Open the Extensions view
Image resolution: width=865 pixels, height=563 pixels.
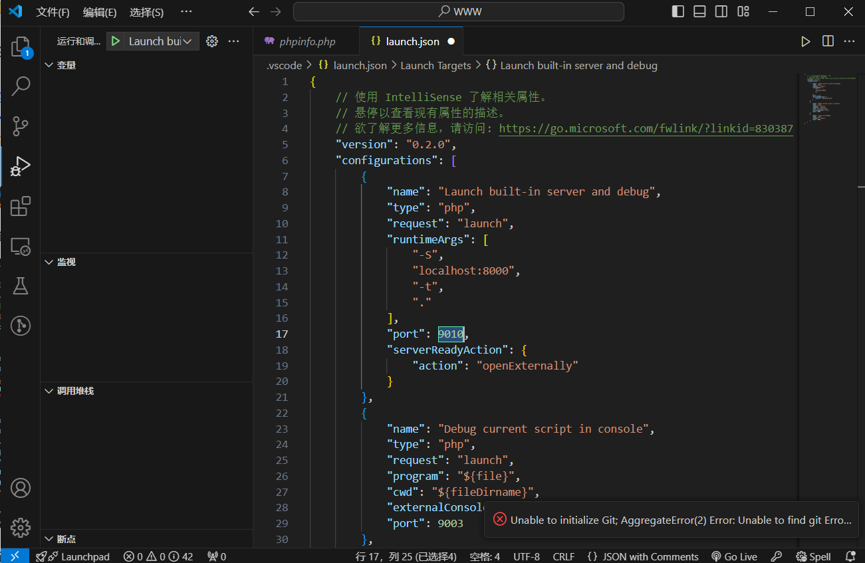coord(21,206)
